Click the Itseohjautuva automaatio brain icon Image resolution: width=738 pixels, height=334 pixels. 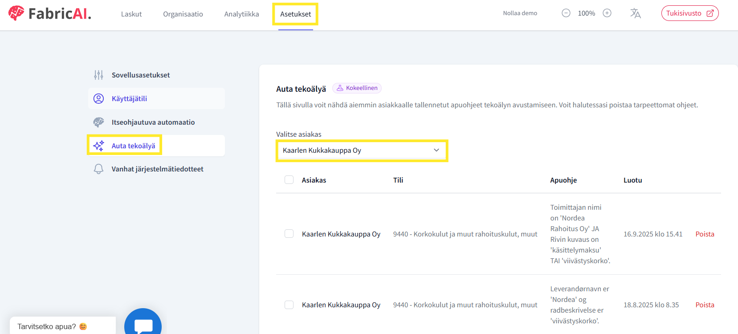(x=98, y=122)
